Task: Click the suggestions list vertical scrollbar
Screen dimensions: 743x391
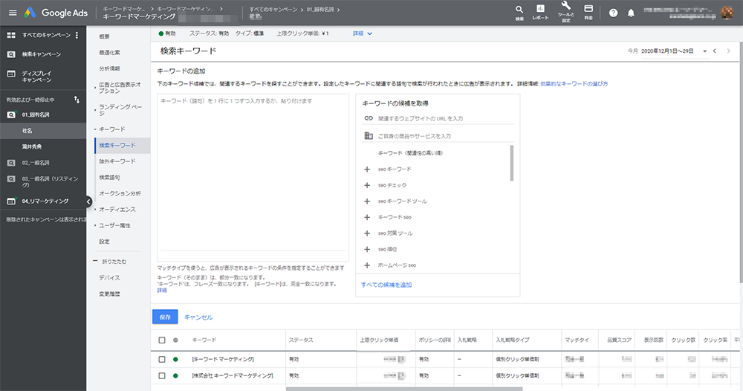Action: (x=512, y=163)
